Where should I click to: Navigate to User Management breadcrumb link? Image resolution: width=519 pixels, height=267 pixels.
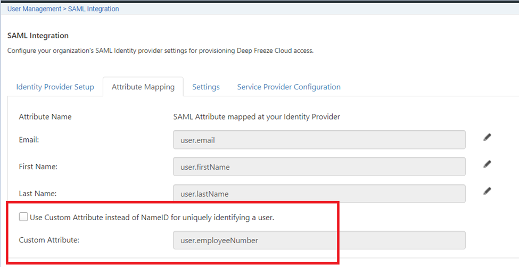pyautogui.click(x=35, y=9)
